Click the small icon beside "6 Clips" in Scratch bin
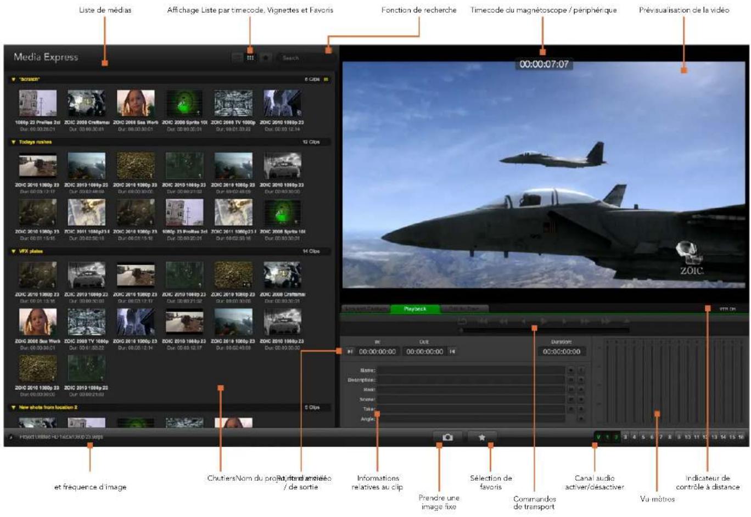 (326, 80)
